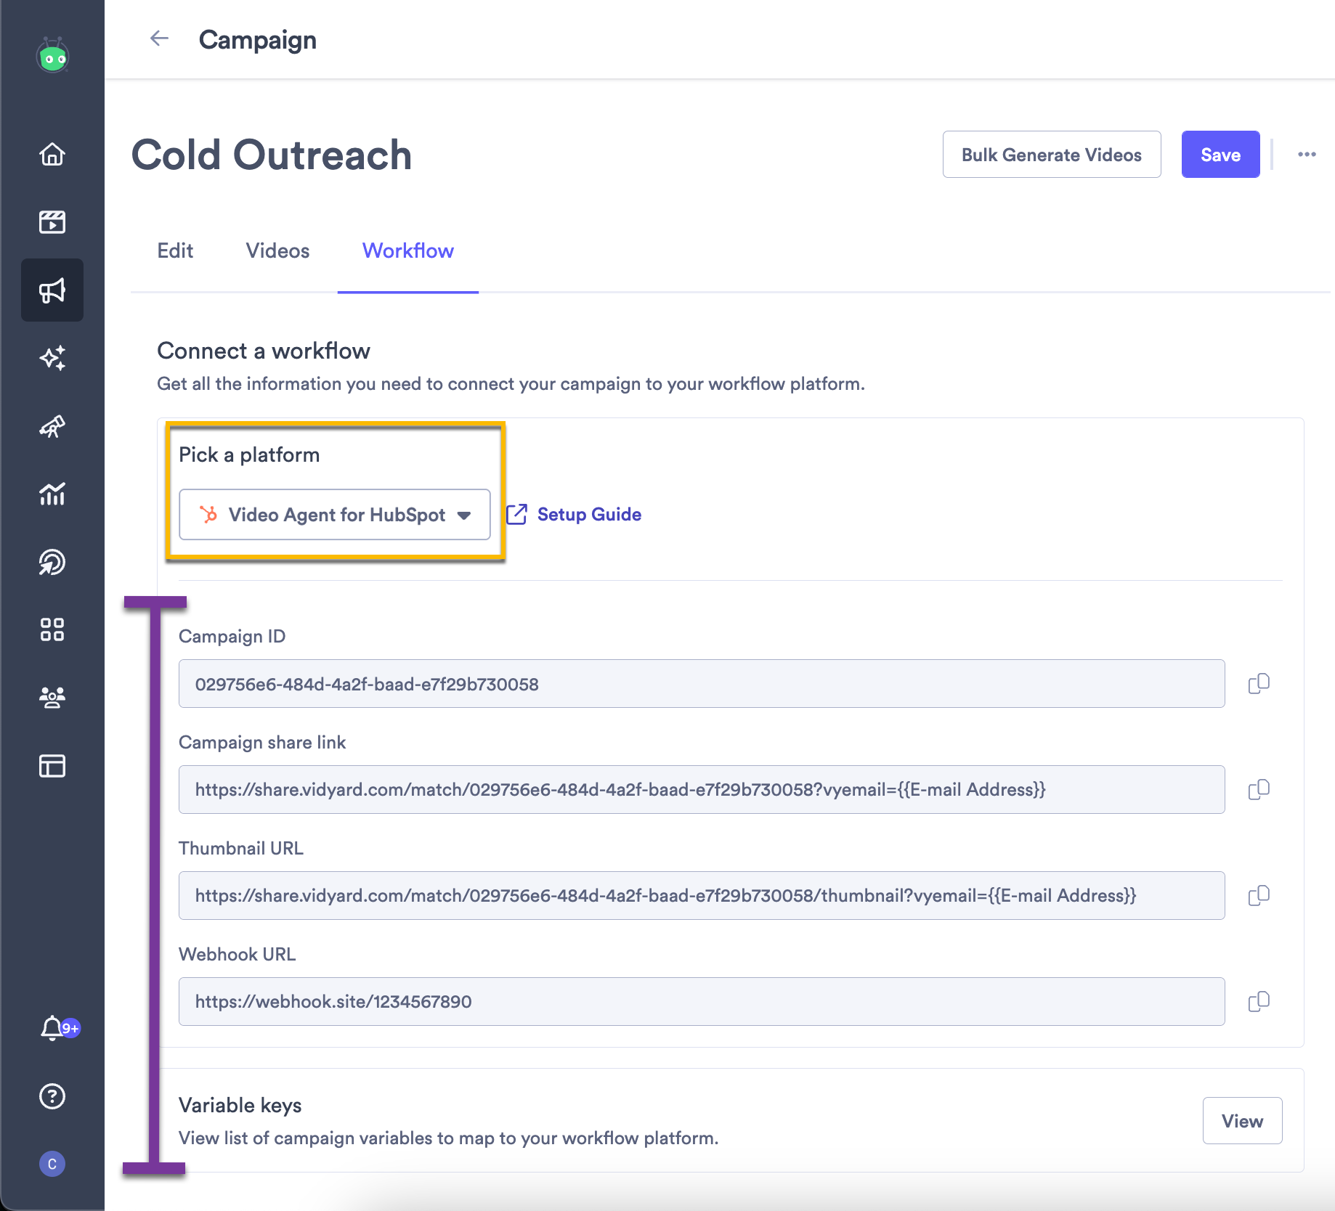The image size is (1335, 1211).
Task: Open the Help question mark icon
Action: pyautogui.click(x=52, y=1097)
